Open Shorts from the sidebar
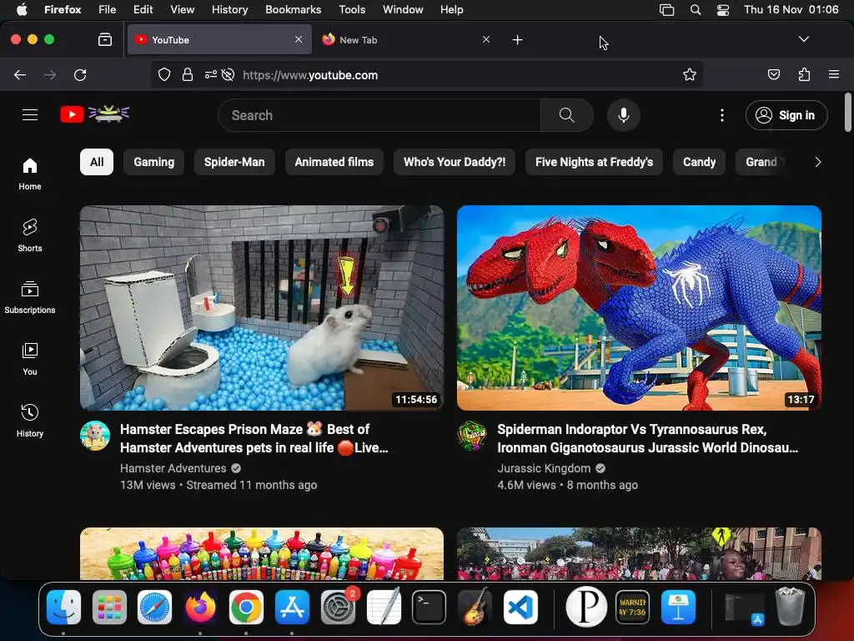Screen dimensions: 854x641 click(30, 235)
